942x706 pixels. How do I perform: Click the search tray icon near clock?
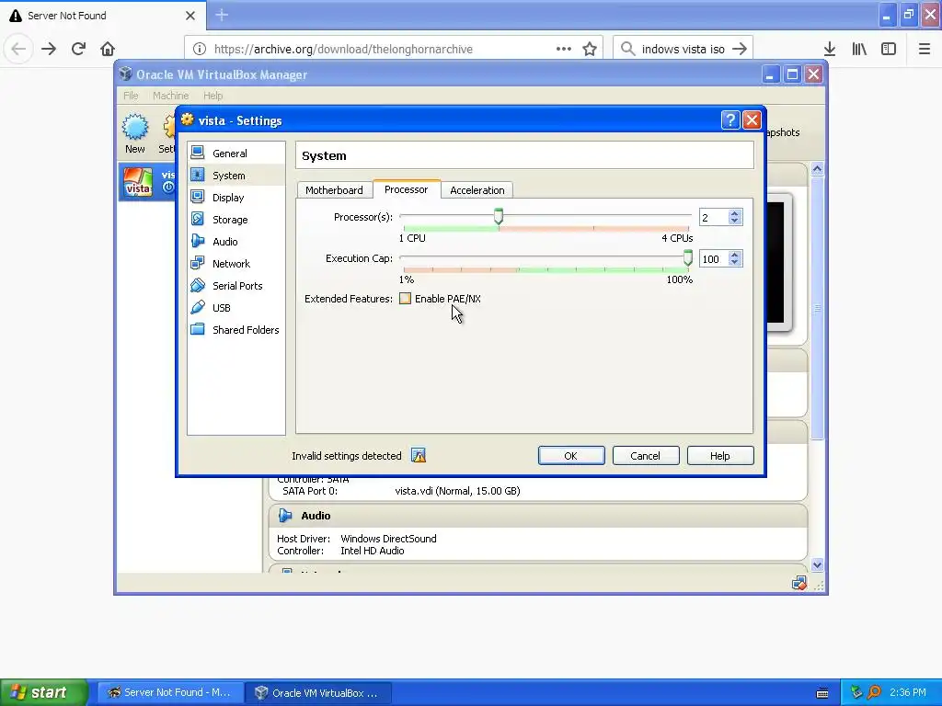tap(874, 692)
